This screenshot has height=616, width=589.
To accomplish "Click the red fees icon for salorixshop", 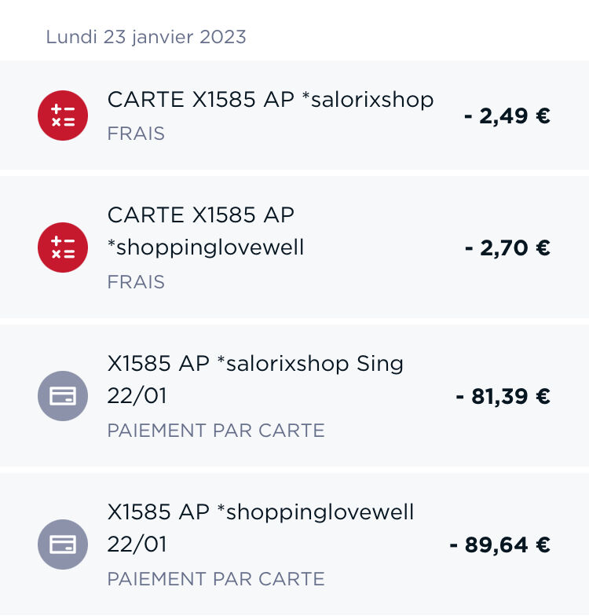I will coord(63,115).
